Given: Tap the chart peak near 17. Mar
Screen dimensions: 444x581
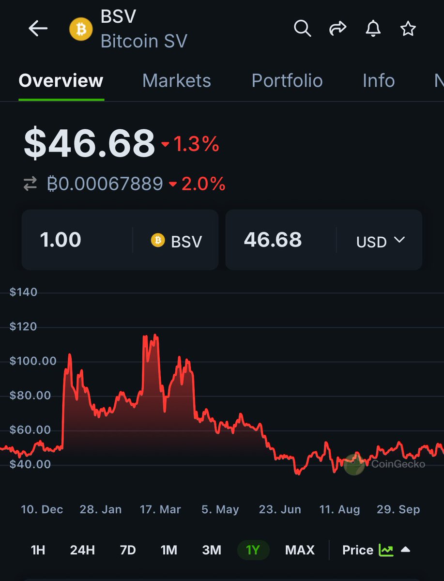Looking at the screenshot, I should (x=154, y=335).
